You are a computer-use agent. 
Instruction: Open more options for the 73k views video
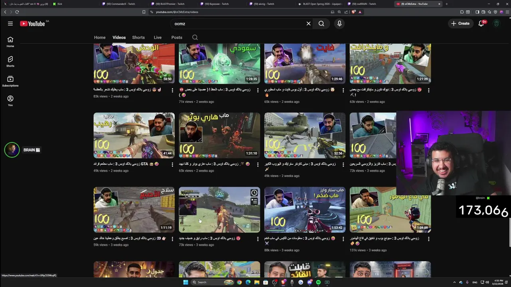(258, 239)
